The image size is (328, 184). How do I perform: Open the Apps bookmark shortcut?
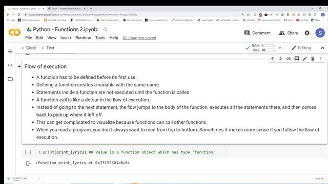point(11,20)
